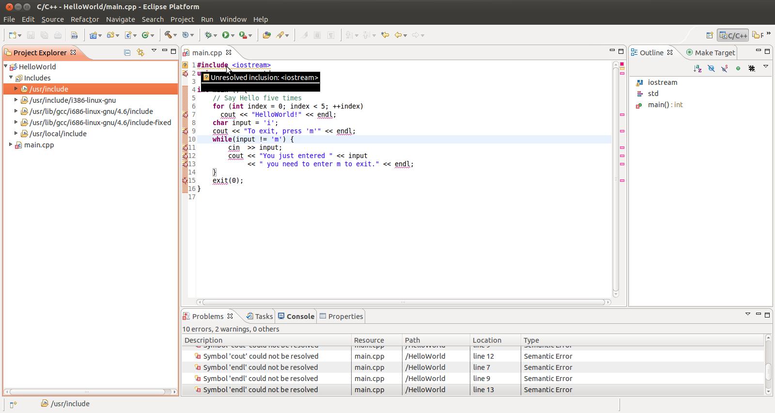Open dropdown arrow beside Run button
The image size is (775, 413).
(233, 35)
